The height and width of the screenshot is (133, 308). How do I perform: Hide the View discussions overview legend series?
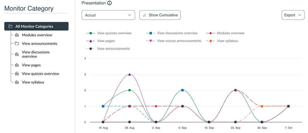(177, 33)
